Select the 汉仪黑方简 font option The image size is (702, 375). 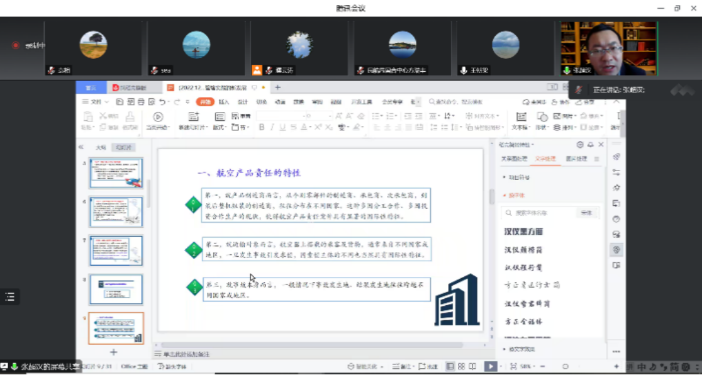point(523,232)
